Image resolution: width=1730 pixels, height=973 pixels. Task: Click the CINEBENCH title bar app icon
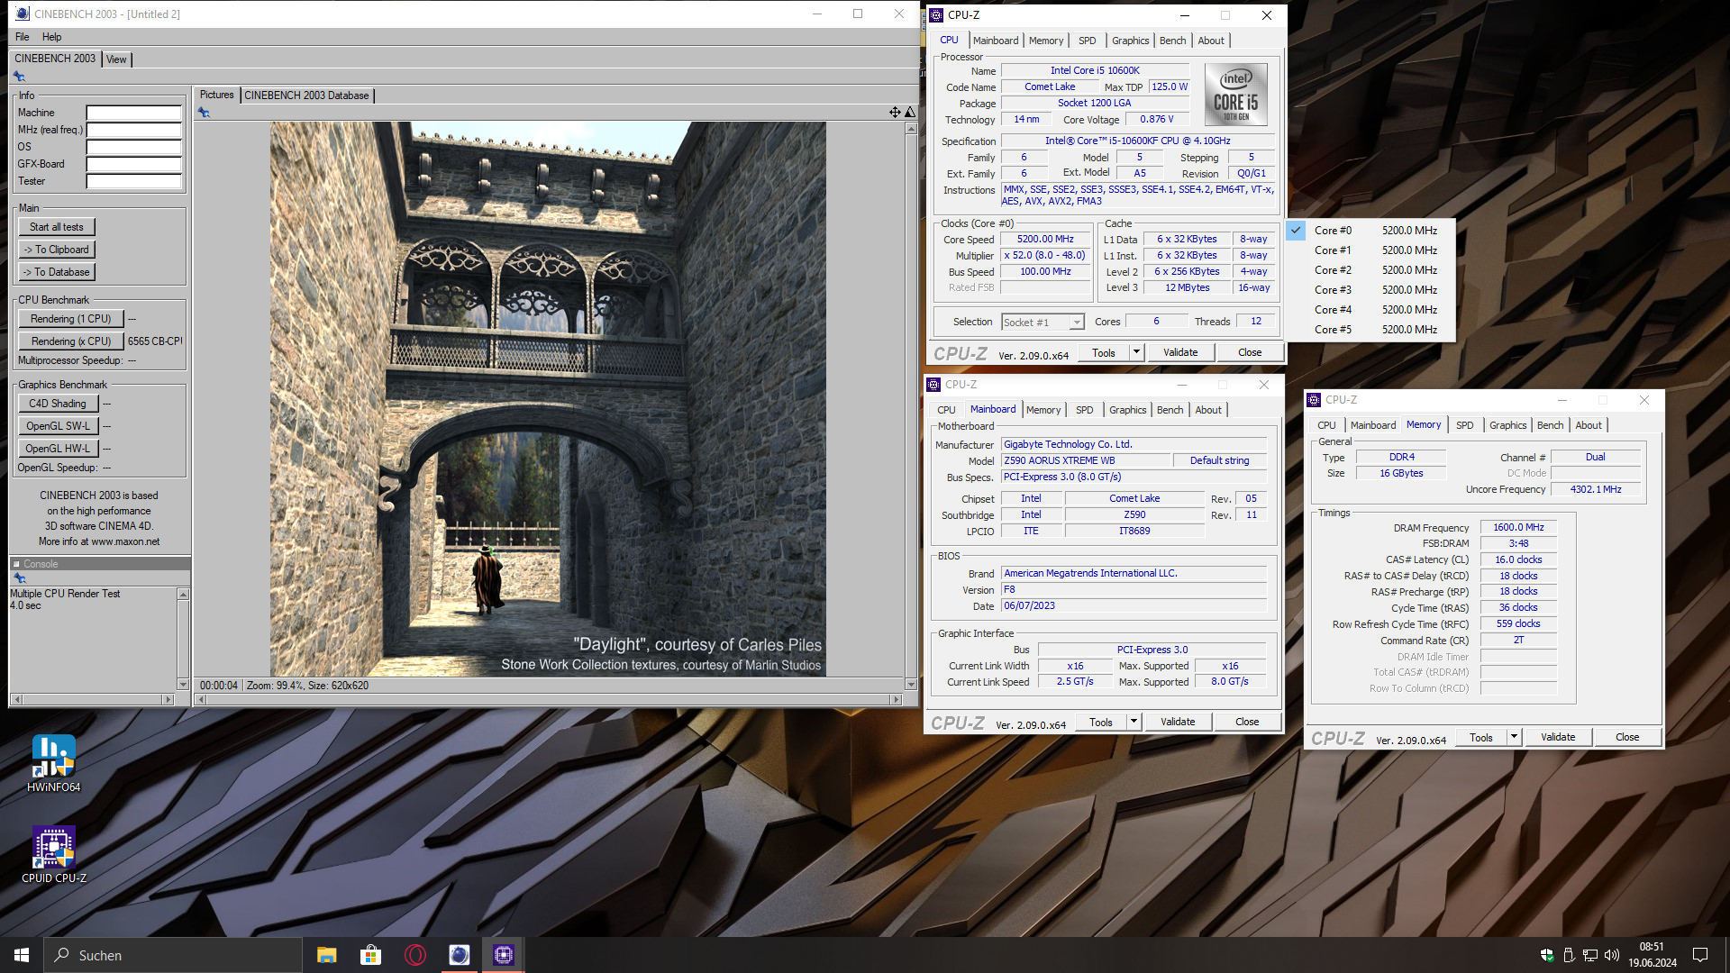(x=23, y=14)
